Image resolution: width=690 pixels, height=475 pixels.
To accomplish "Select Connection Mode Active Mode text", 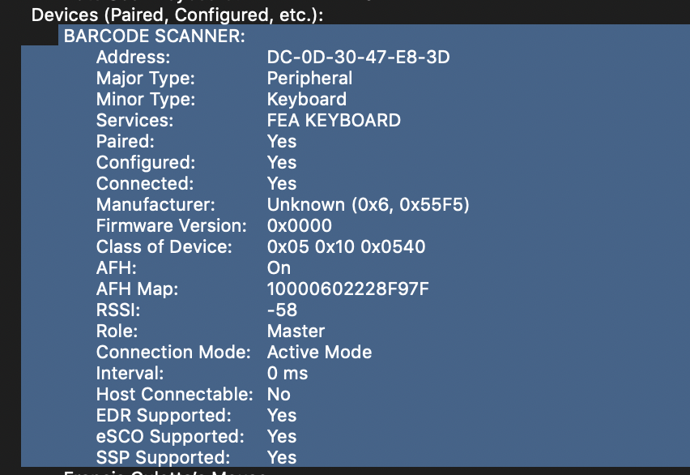I will click(319, 352).
